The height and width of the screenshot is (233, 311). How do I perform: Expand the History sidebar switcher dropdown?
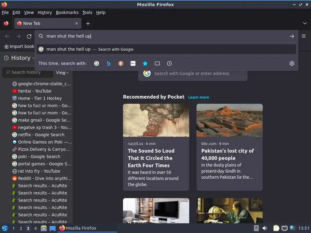point(19,58)
